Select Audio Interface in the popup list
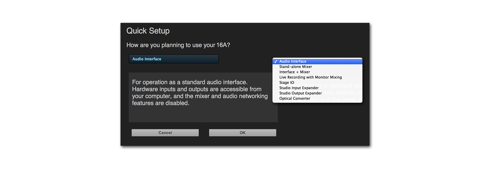The image size is (490, 169). tap(293, 61)
